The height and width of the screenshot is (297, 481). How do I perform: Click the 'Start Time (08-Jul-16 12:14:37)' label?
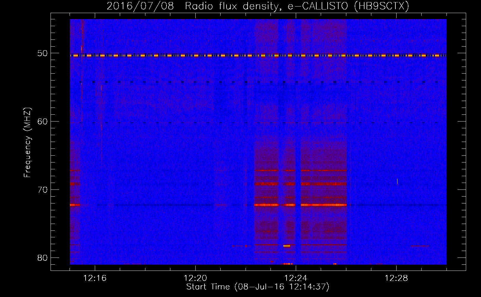(258, 287)
